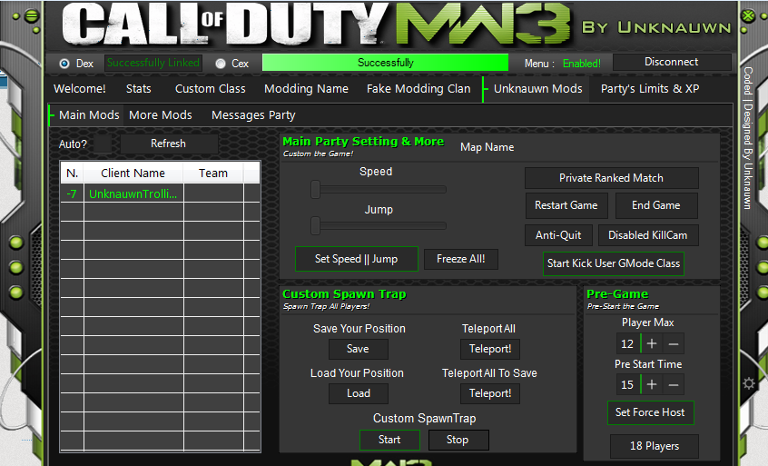
Task: Click the Disabled KillCam button
Action: 648,235
